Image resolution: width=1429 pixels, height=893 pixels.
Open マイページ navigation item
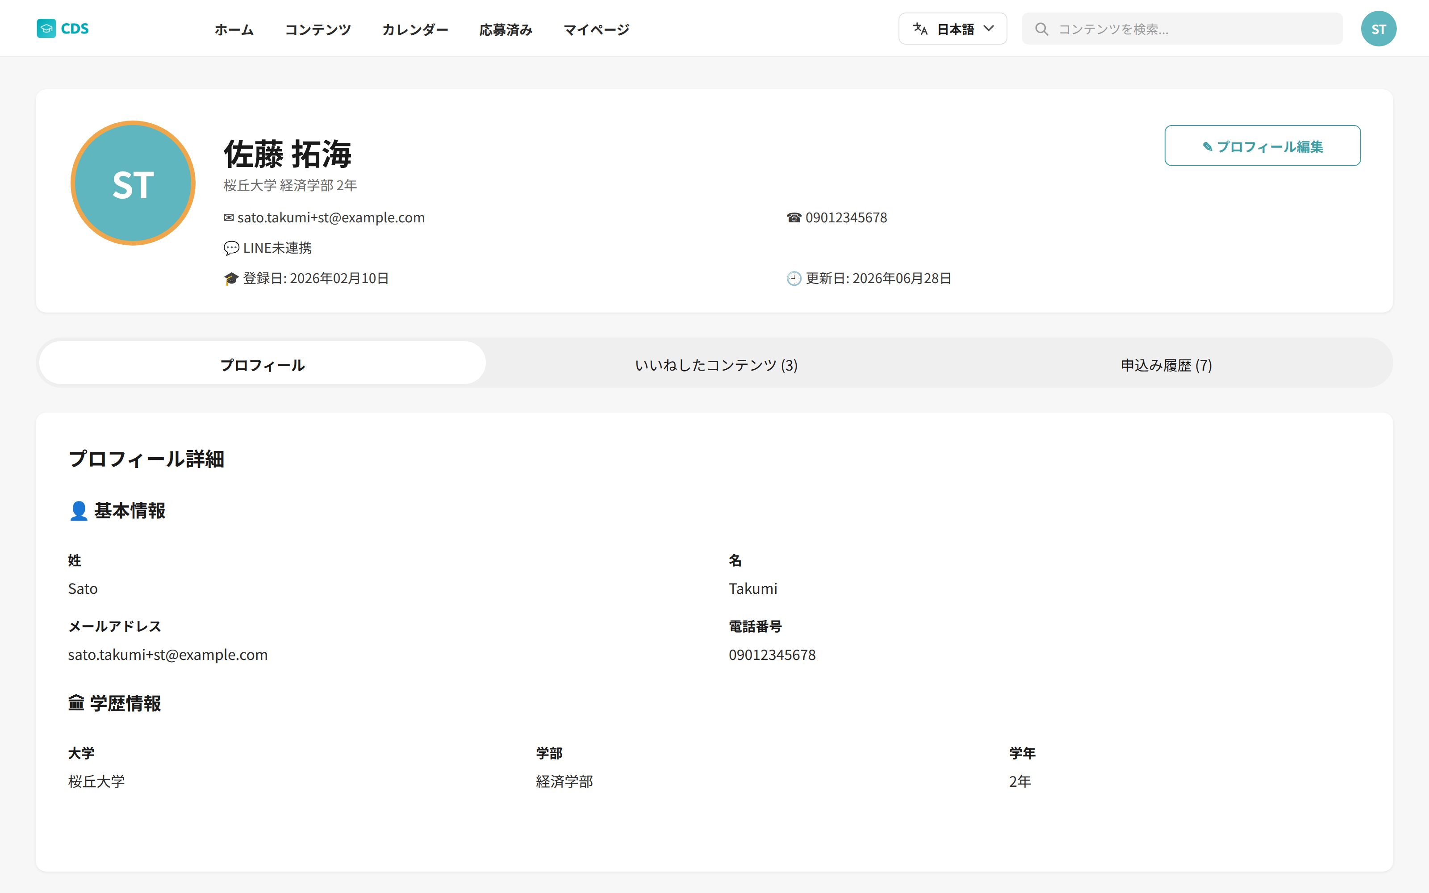tap(597, 29)
